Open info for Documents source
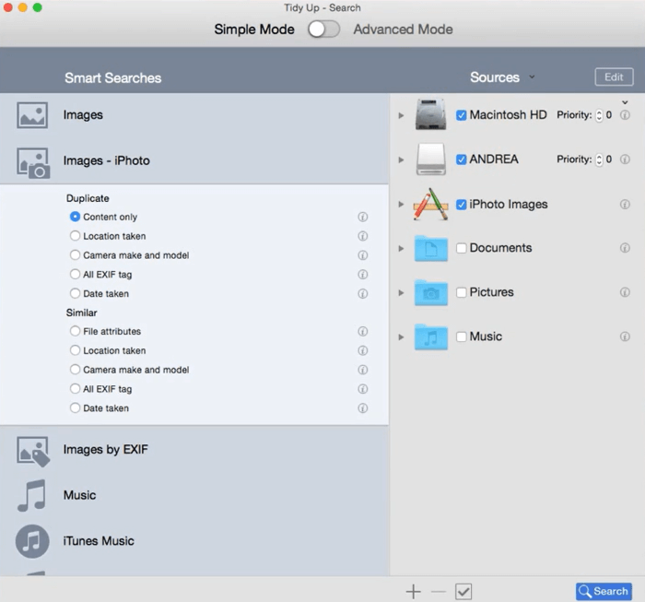The height and width of the screenshot is (602, 645). (625, 248)
